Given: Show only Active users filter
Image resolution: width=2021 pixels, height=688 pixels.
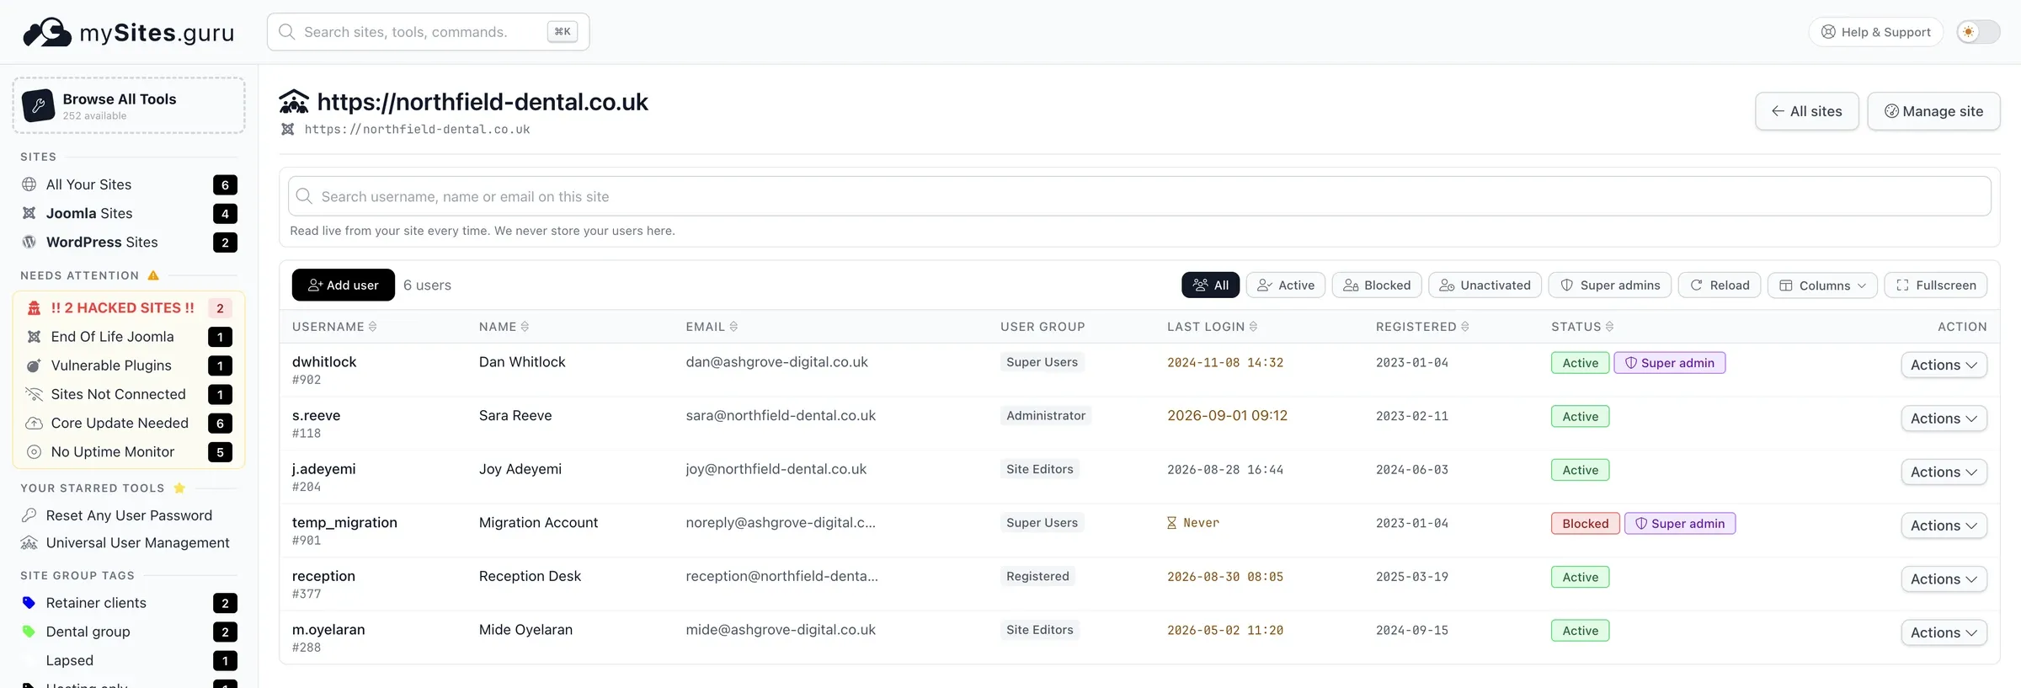Looking at the screenshot, I should (1286, 285).
